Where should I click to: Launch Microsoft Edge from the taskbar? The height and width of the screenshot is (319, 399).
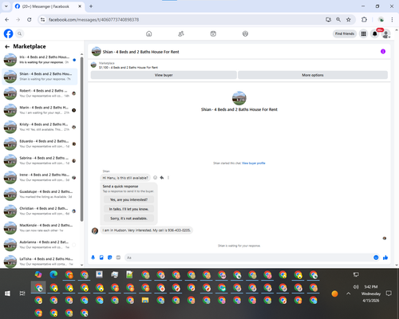(x=53, y=274)
